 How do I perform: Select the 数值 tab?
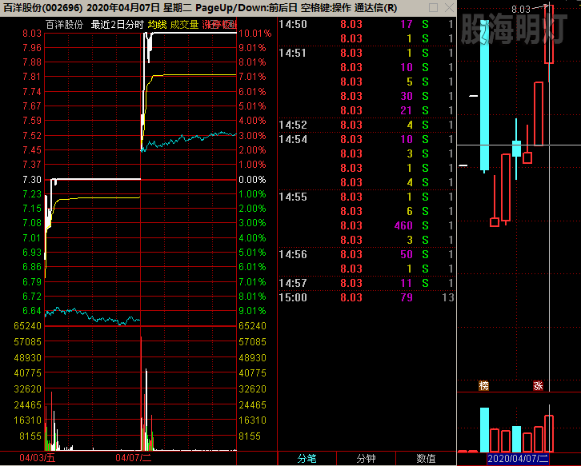tap(426, 459)
